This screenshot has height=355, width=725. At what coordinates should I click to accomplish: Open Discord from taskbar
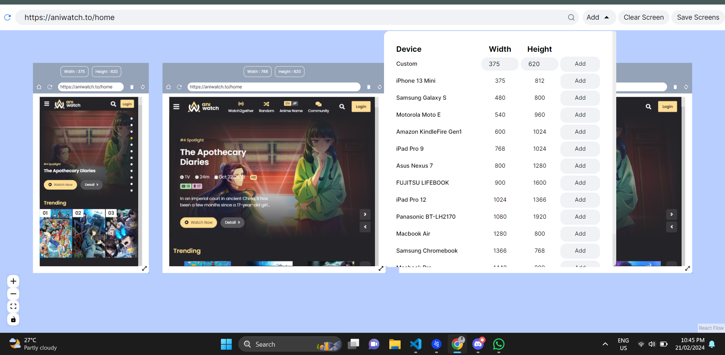[478, 344]
